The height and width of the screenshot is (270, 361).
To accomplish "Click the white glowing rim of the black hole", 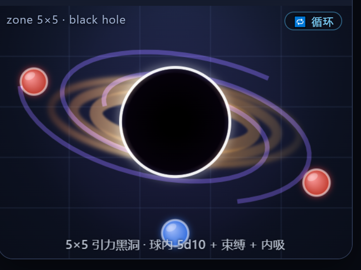I will click(x=175, y=67).
